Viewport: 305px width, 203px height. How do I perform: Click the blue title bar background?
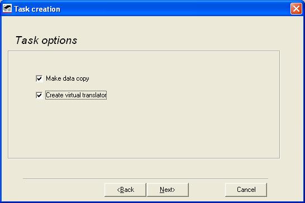[x=175, y=9]
